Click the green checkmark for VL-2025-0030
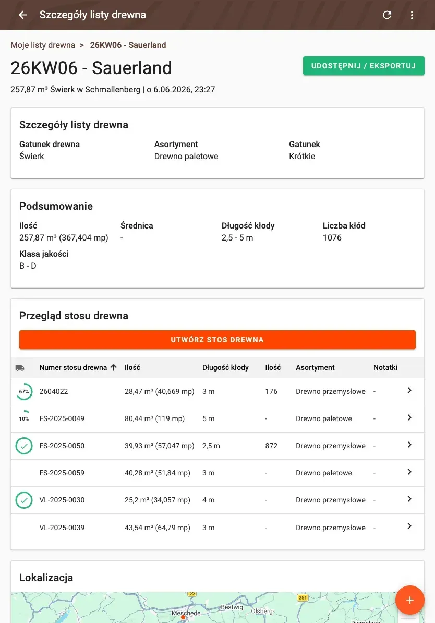435x623 pixels. pyautogui.click(x=24, y=500)
